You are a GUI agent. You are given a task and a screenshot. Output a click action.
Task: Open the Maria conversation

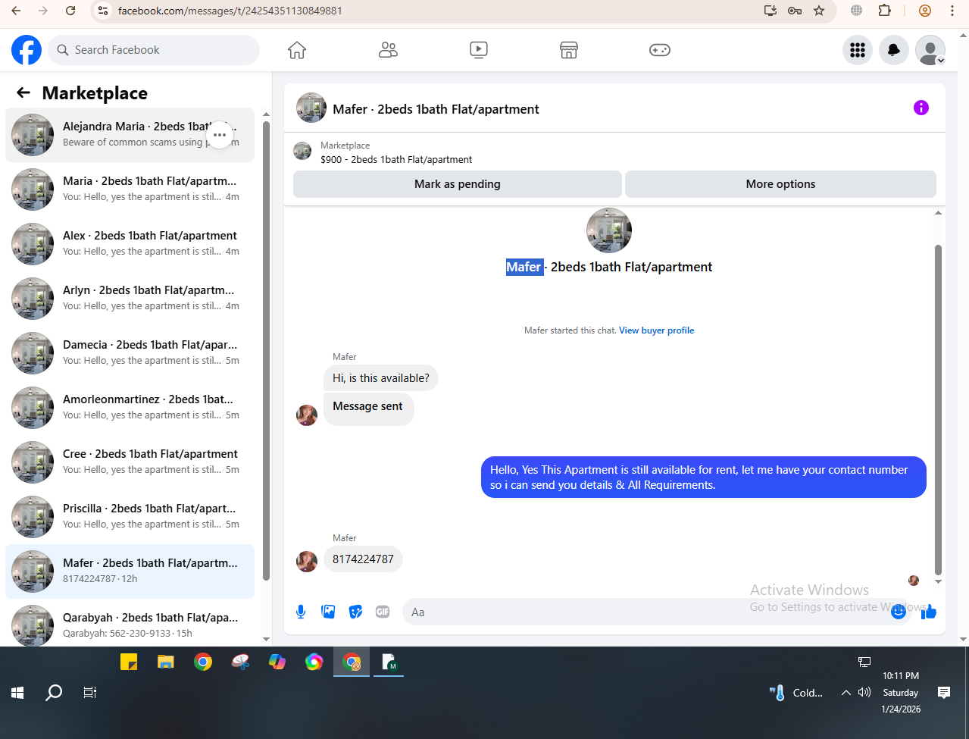(130, 189)
